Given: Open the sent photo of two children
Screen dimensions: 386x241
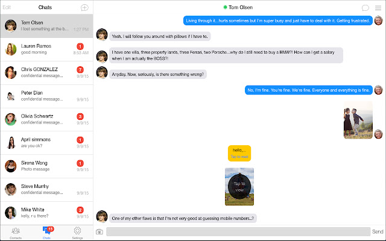Looking at the screenshot, I should click(x=358, y=120).
